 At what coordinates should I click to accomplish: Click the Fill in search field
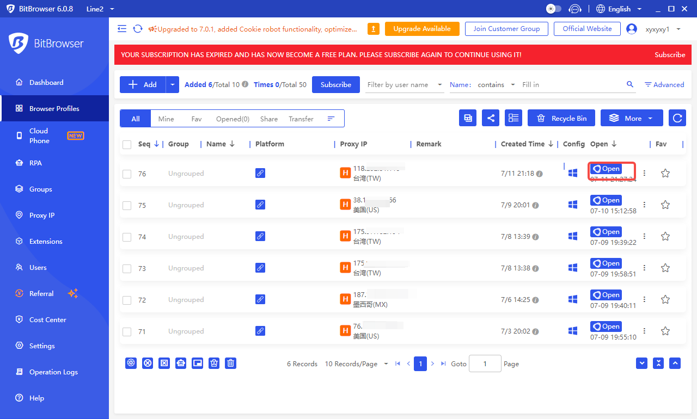pos(572,84)
